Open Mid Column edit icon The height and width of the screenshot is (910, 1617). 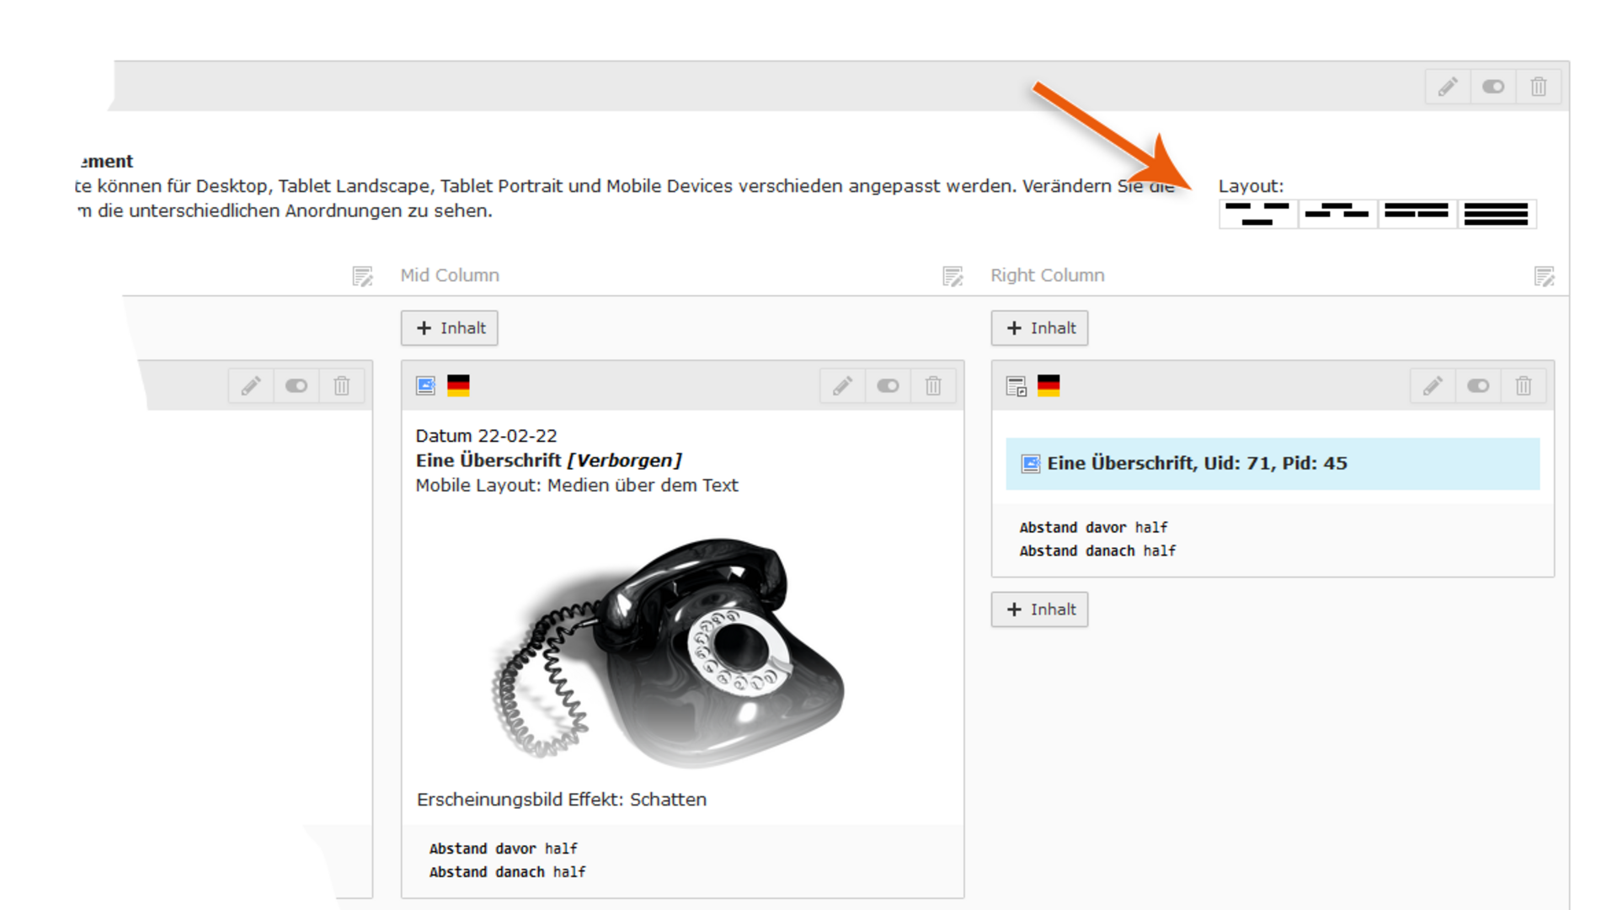click(953, 276)
